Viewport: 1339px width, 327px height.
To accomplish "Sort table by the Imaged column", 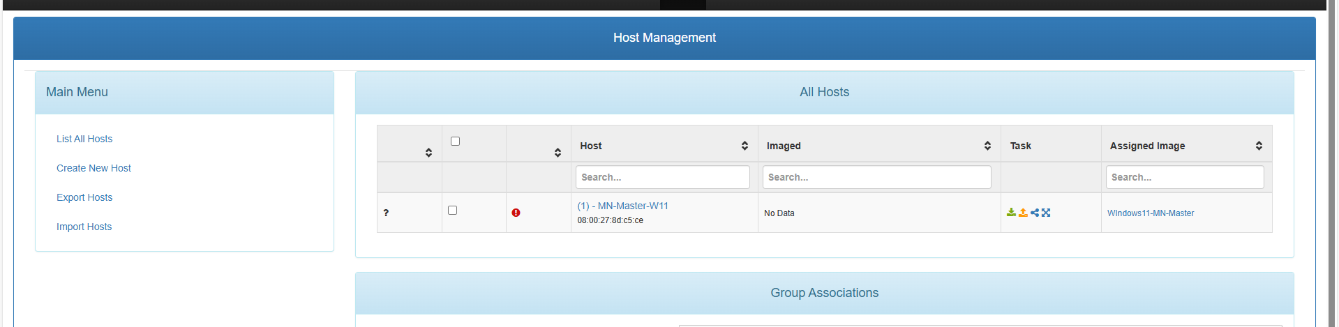I will 987,146.
